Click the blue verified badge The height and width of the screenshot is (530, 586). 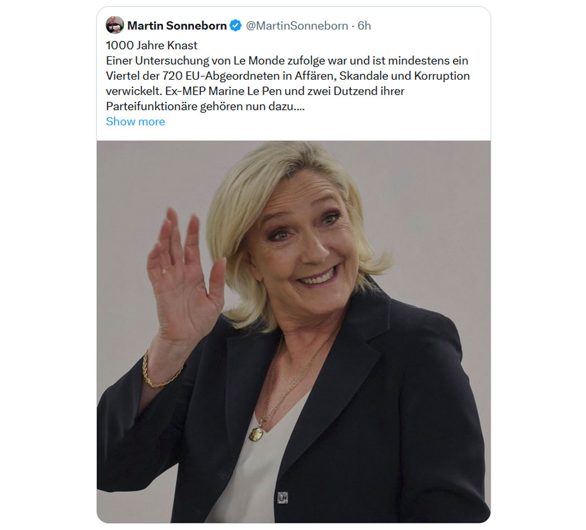point(236,26)
